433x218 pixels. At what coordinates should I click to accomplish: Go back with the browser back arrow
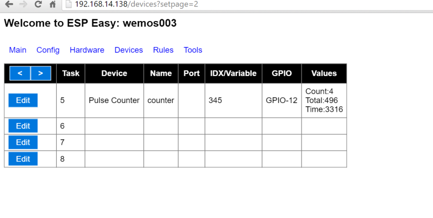[x=9, y=4]
